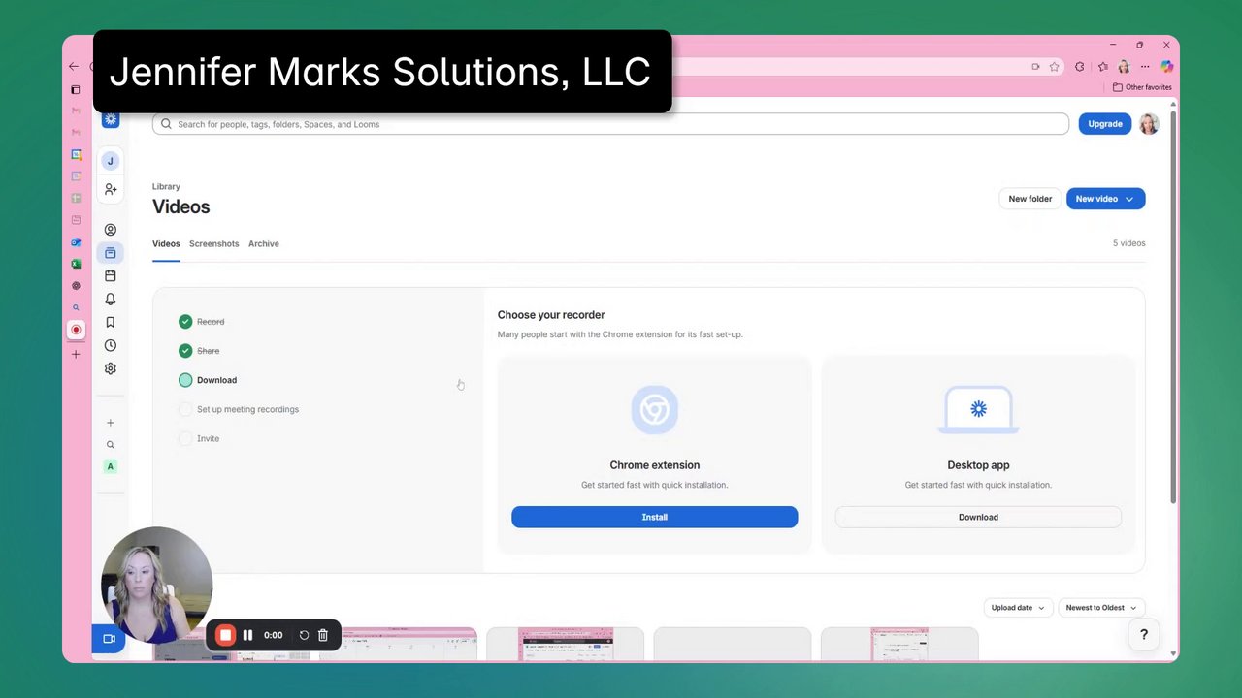Click the page vertical scrollbar
This screenshot has width=1242, height=698.
pyautogui.click(x=1173, y=305)
